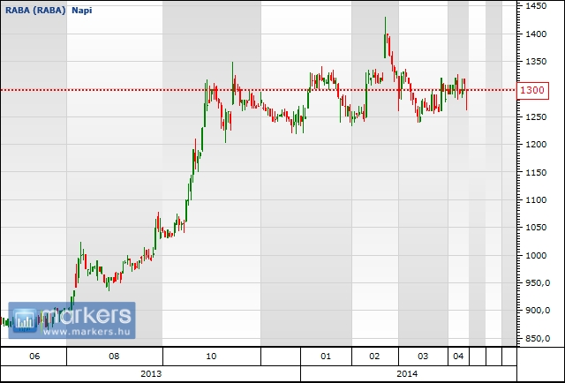Click the 900,0 price axis label
Viewport: 565px width, 383px height.
coord(537,311)
